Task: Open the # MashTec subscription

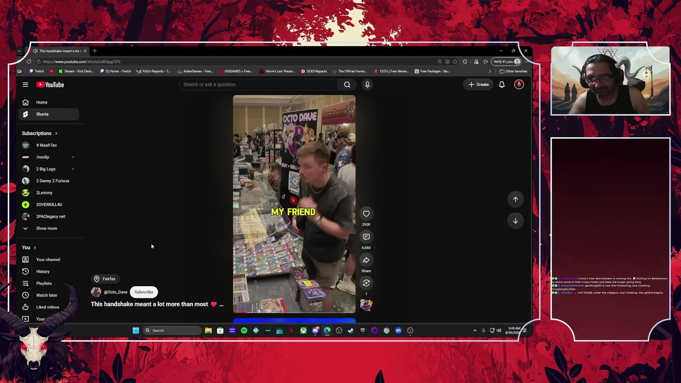Action: (49, 145)
